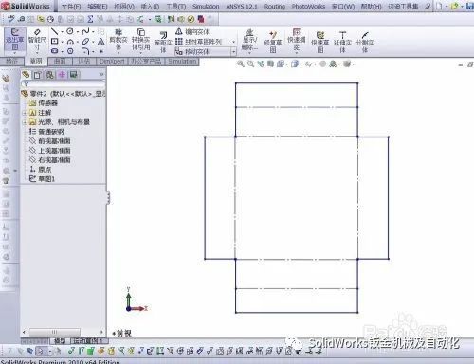Select the Spline sketch tool

[85, 31]
